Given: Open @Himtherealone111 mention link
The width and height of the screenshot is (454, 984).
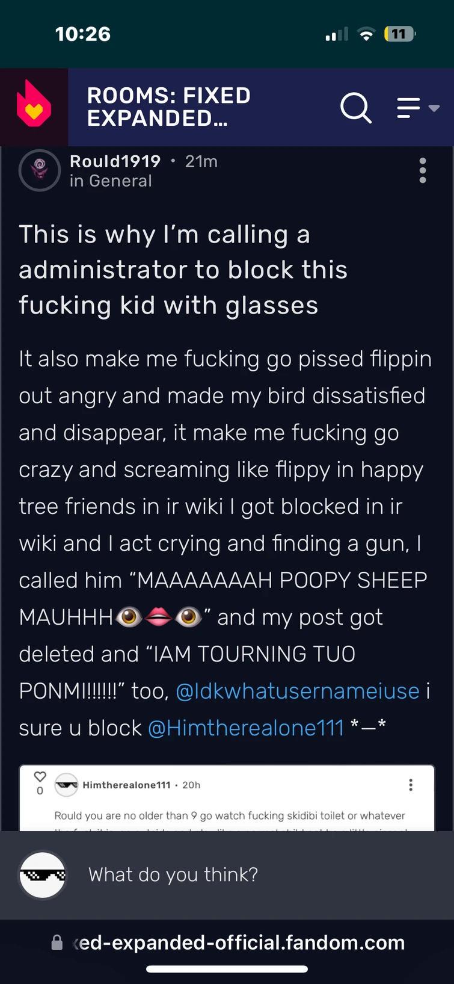Looking at the screenshot, I should (x=246, y=728).
